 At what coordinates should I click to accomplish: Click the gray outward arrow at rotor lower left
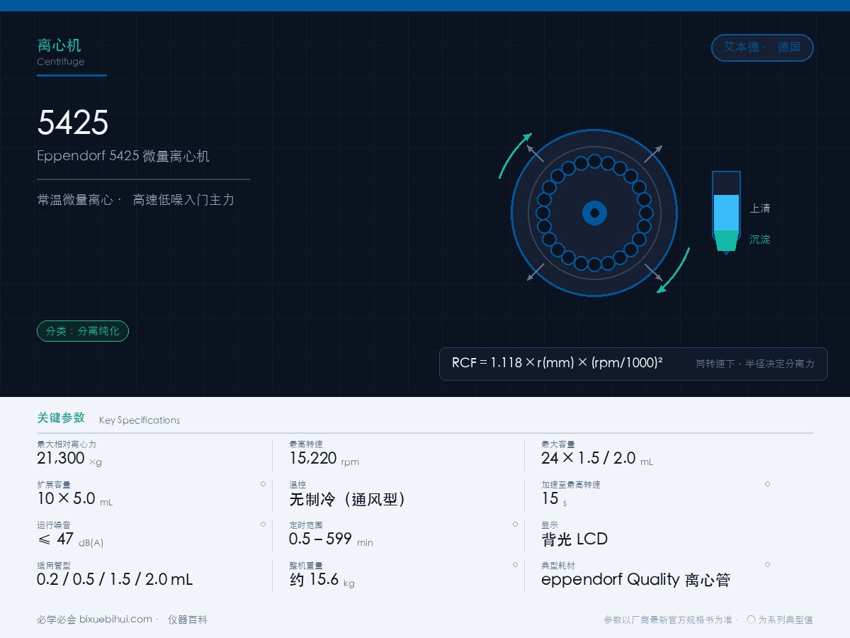536,272
